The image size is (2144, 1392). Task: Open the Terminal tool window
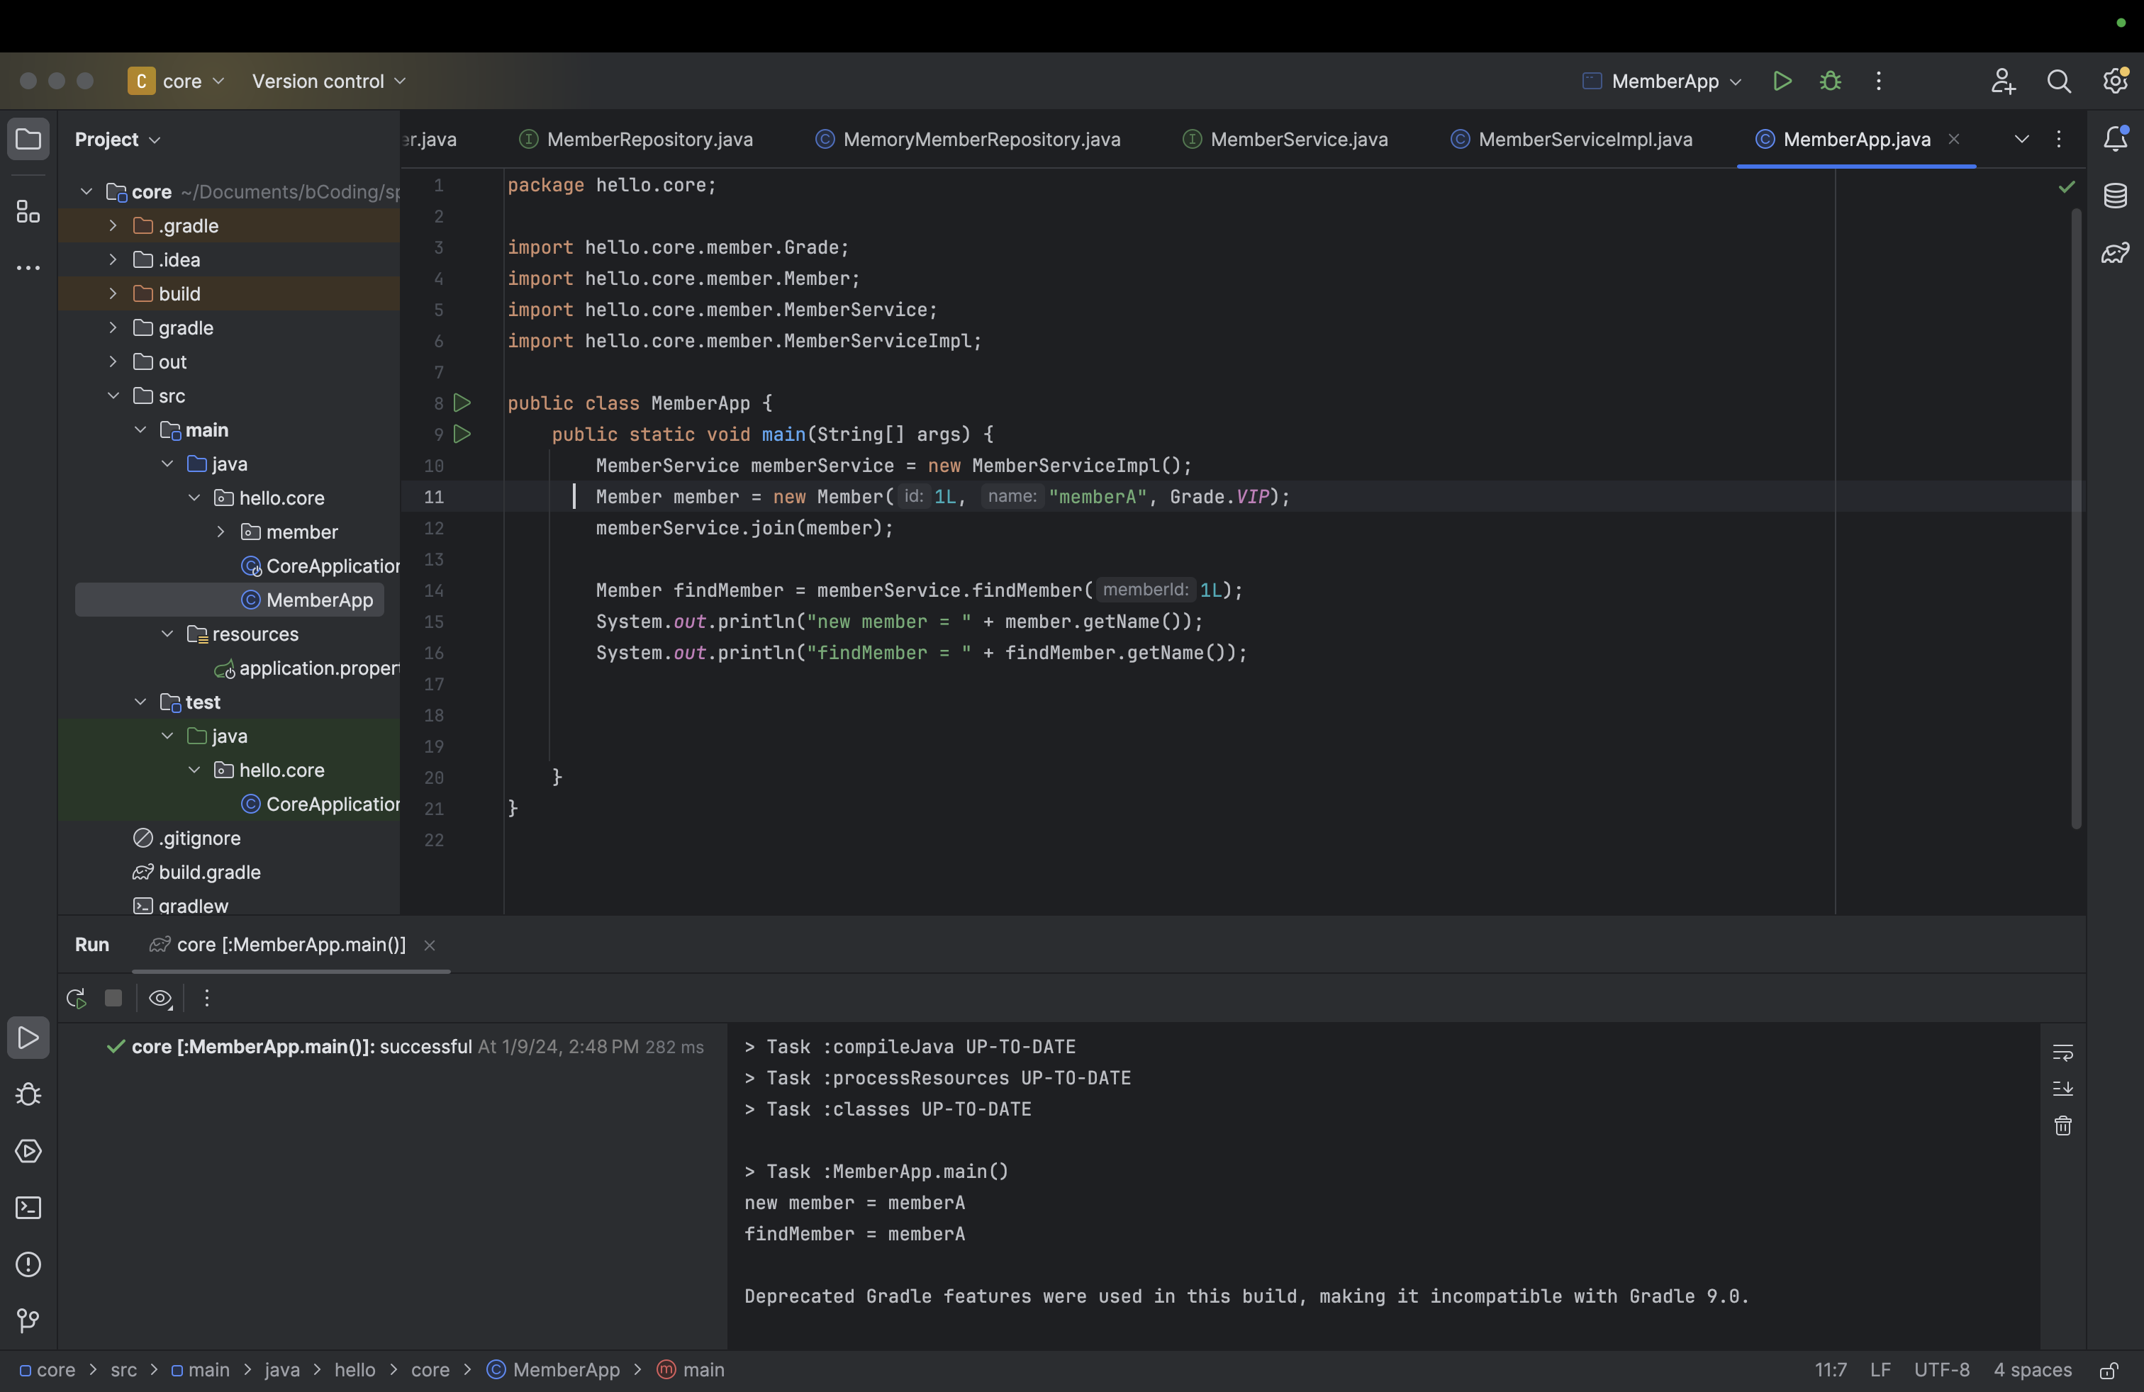click(28, 1208)
